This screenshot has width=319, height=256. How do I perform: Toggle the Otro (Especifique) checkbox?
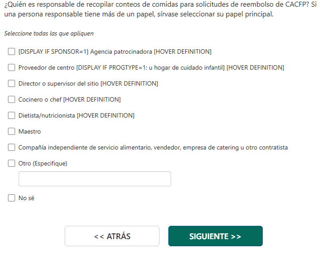tap(12, 163)
